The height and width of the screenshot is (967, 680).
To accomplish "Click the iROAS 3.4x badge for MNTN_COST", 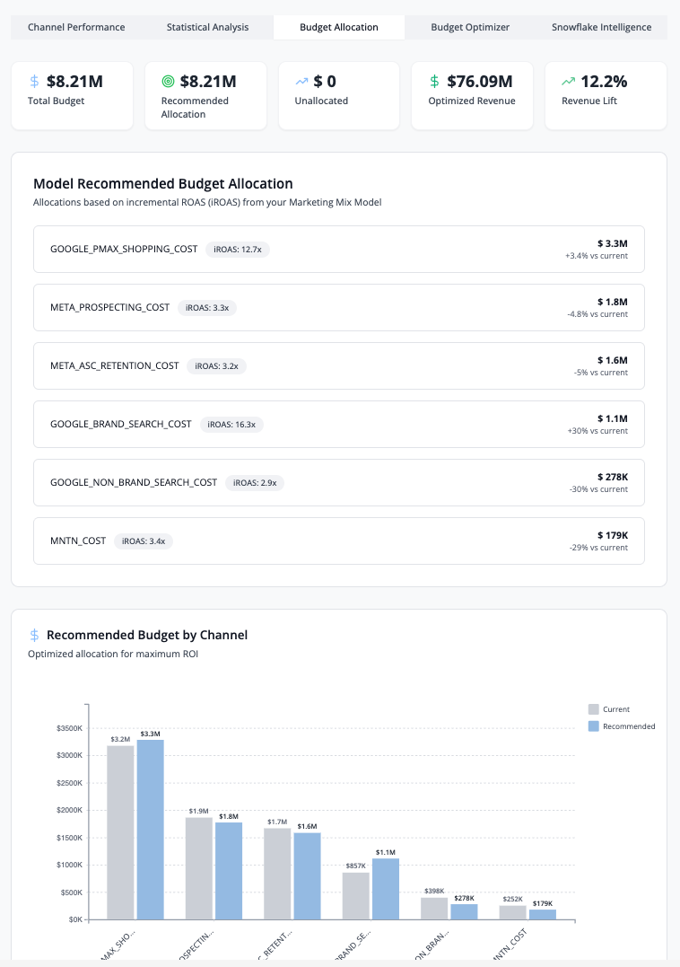I will tap(144, 541).
